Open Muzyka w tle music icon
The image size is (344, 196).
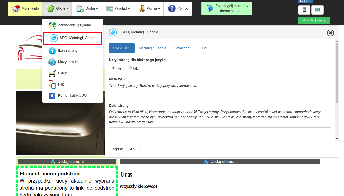click(x=52, y=62)
